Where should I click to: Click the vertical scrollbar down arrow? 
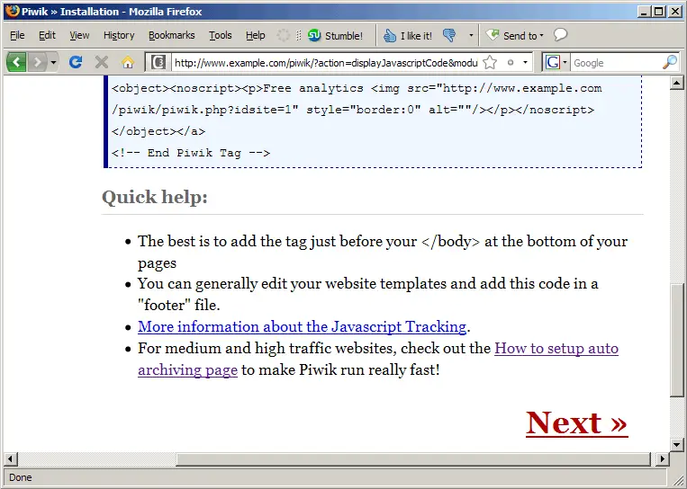point(678,444)
